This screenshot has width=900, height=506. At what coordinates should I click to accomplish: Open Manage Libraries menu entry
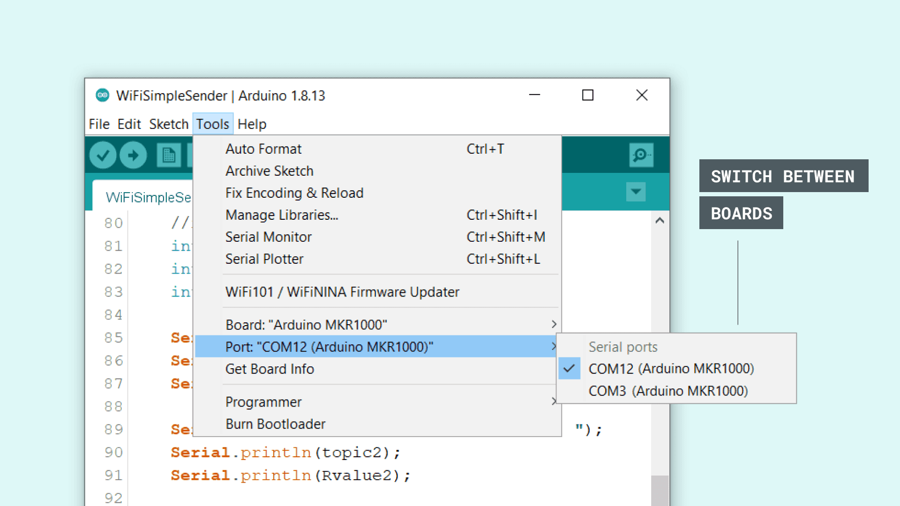click(x=282, y=215)
